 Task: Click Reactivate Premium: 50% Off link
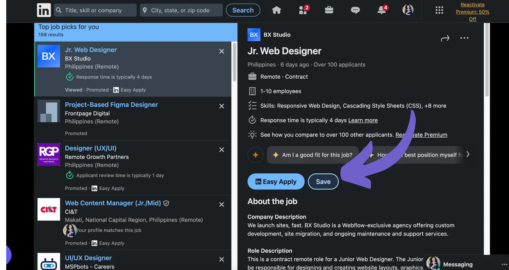pos(472,12)
